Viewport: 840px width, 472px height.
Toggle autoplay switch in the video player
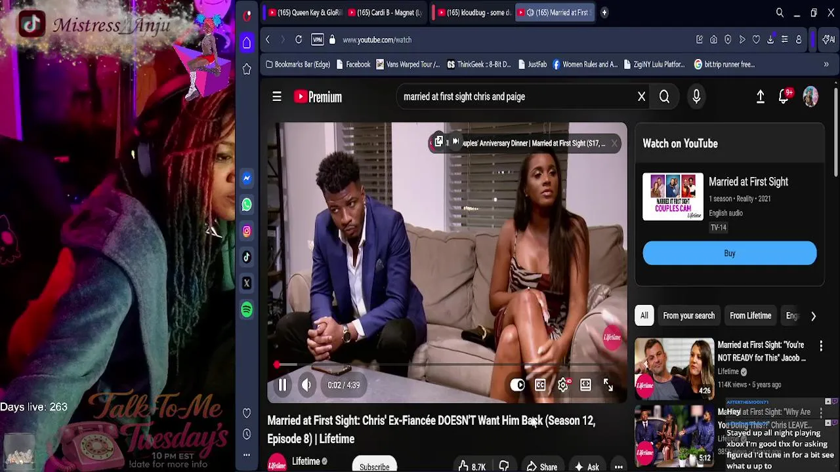point(518,385)
